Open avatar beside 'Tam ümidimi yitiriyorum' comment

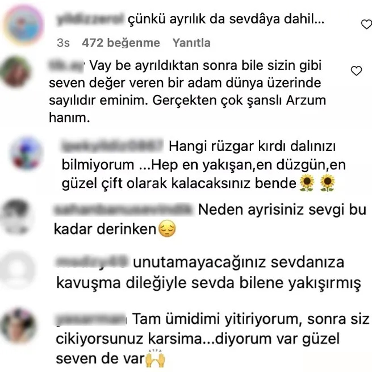[x=18, y=325]
